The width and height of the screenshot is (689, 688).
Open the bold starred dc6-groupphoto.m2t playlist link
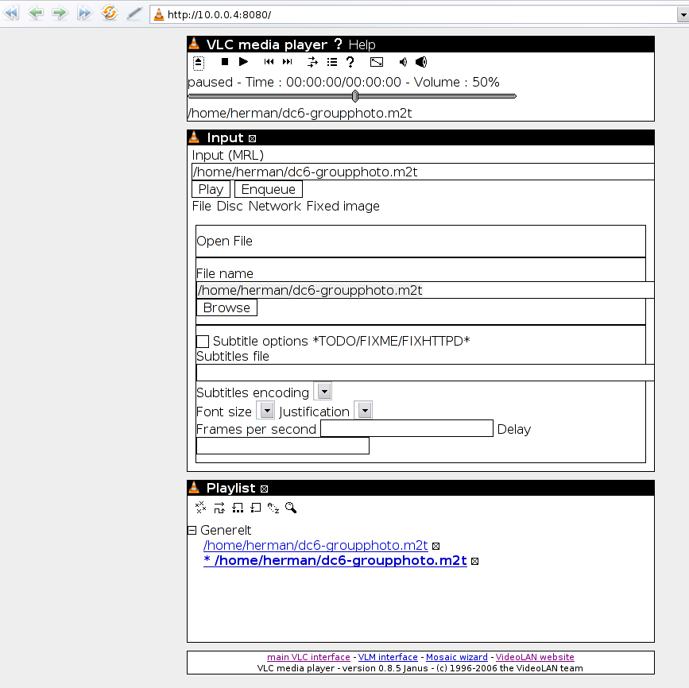(x=335, y=561)
